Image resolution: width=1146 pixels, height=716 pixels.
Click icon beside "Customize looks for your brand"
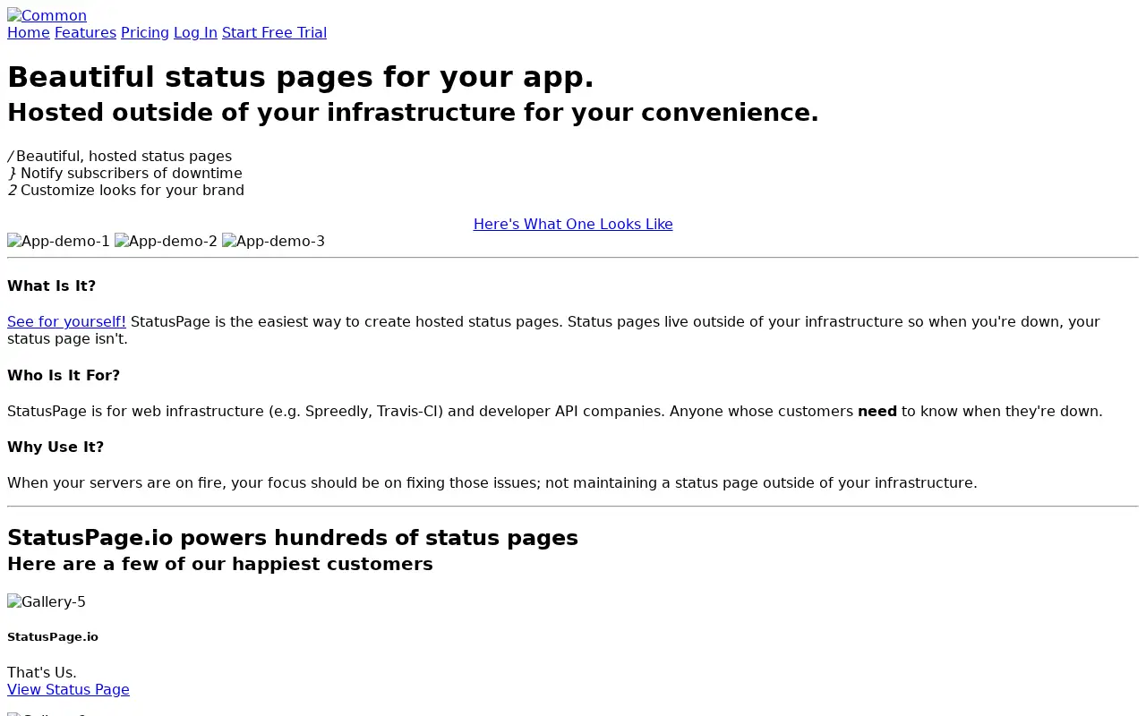point(13,190)
